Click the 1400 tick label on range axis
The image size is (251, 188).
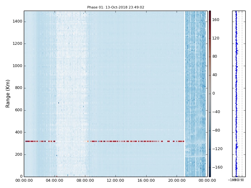coord(17,21)
